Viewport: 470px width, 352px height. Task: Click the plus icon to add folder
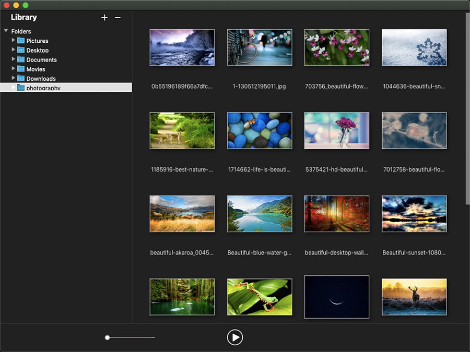(x=104, y=18)
